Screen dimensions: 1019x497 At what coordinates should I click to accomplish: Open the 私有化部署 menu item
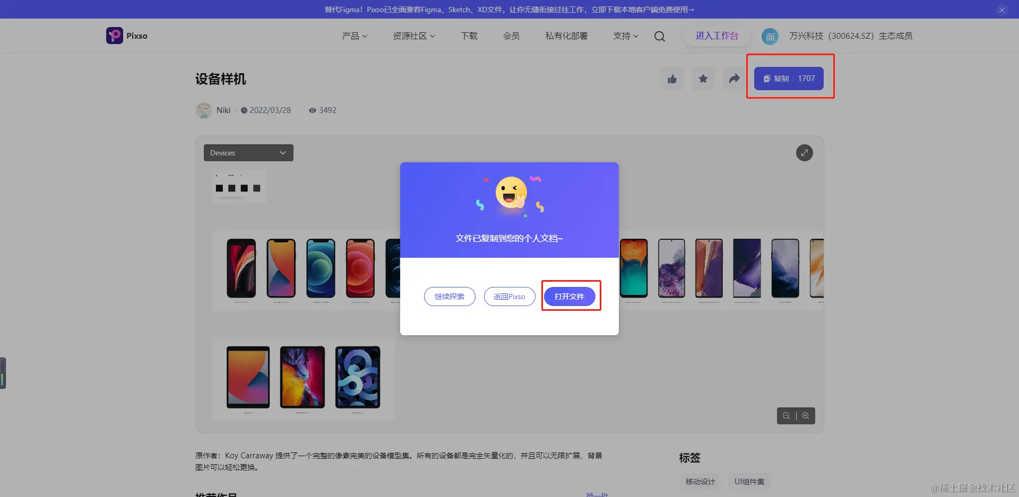tap(566, 36)
